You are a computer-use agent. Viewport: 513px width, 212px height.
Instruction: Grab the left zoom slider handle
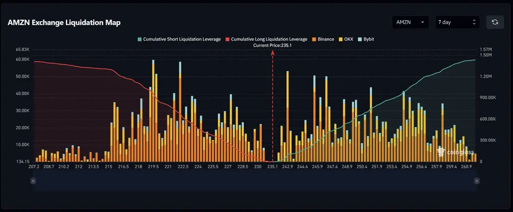[33, 181]
